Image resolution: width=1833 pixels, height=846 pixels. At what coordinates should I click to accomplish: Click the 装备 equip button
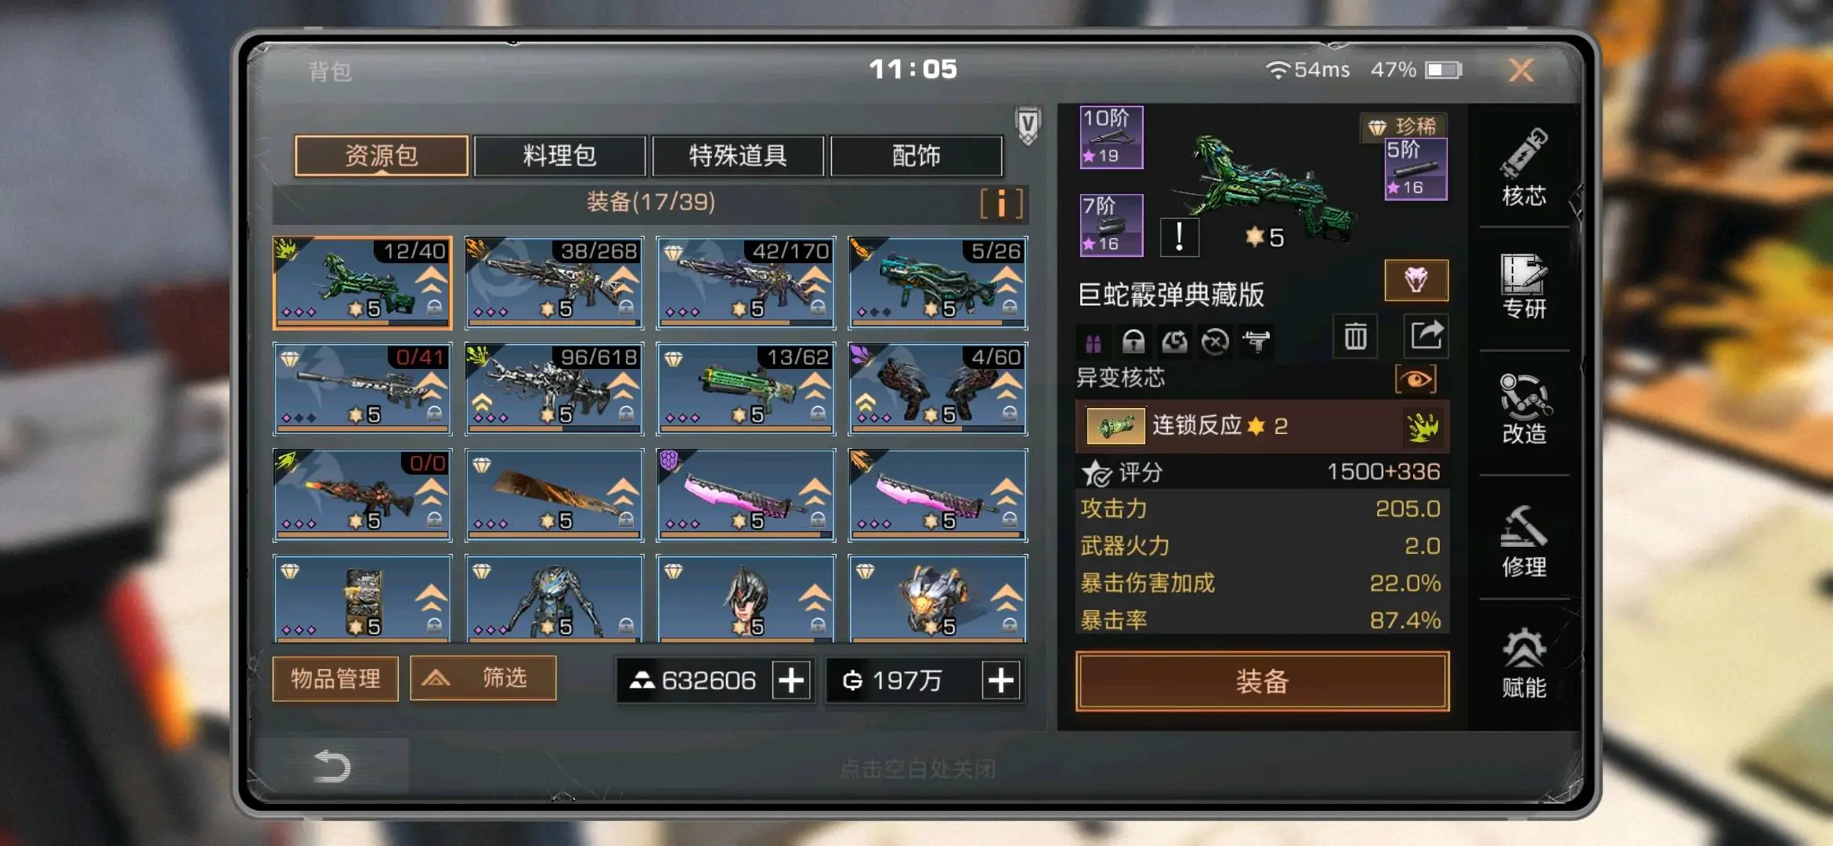point(1262,681)
